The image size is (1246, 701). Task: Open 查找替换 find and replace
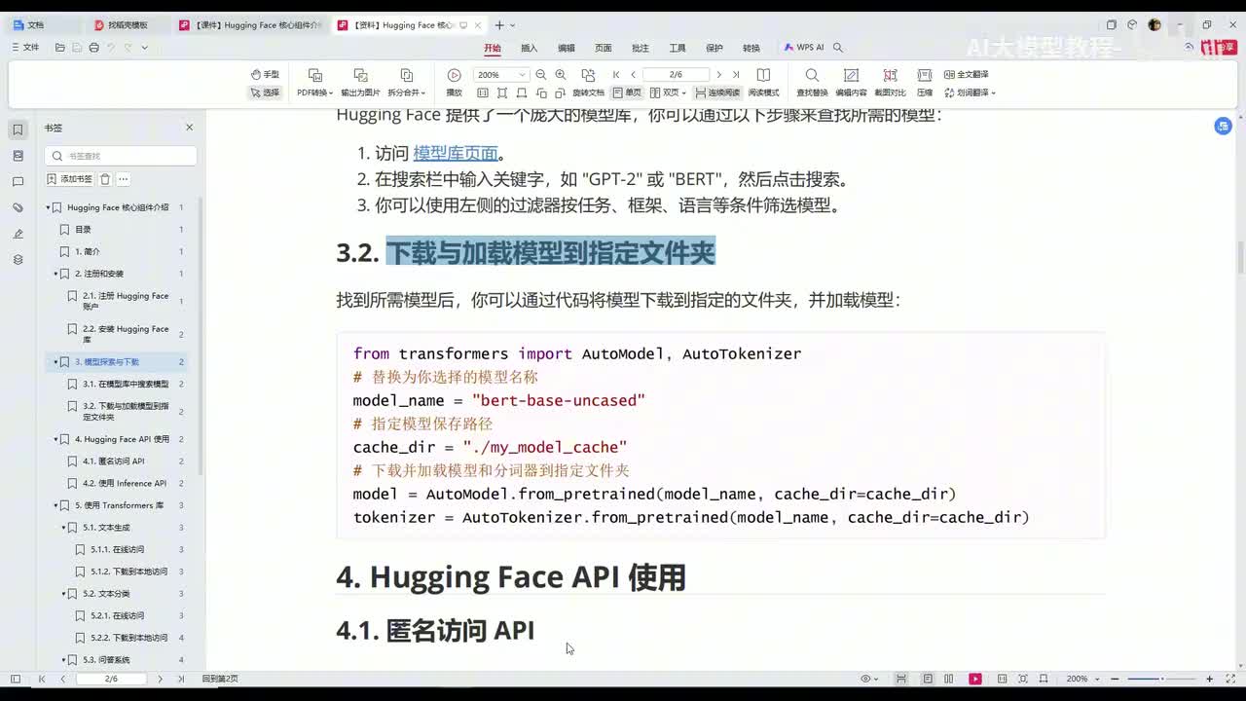click(x=812, y=83)
